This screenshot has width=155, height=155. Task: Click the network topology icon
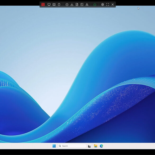87,5
